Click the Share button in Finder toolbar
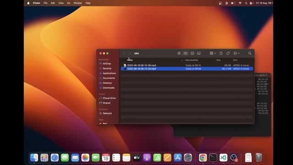 point(221,53)
